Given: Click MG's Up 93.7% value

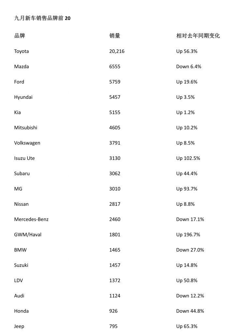Looking at the screenshot, I should [x=187, y=189].
